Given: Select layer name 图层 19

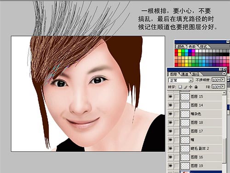Looking at the screenshot, I should tap(197, 166).
